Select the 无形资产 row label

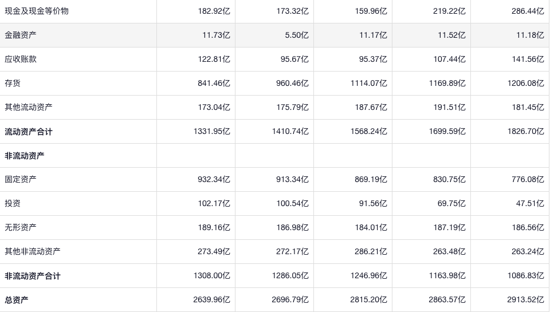[x=21, y=227]
